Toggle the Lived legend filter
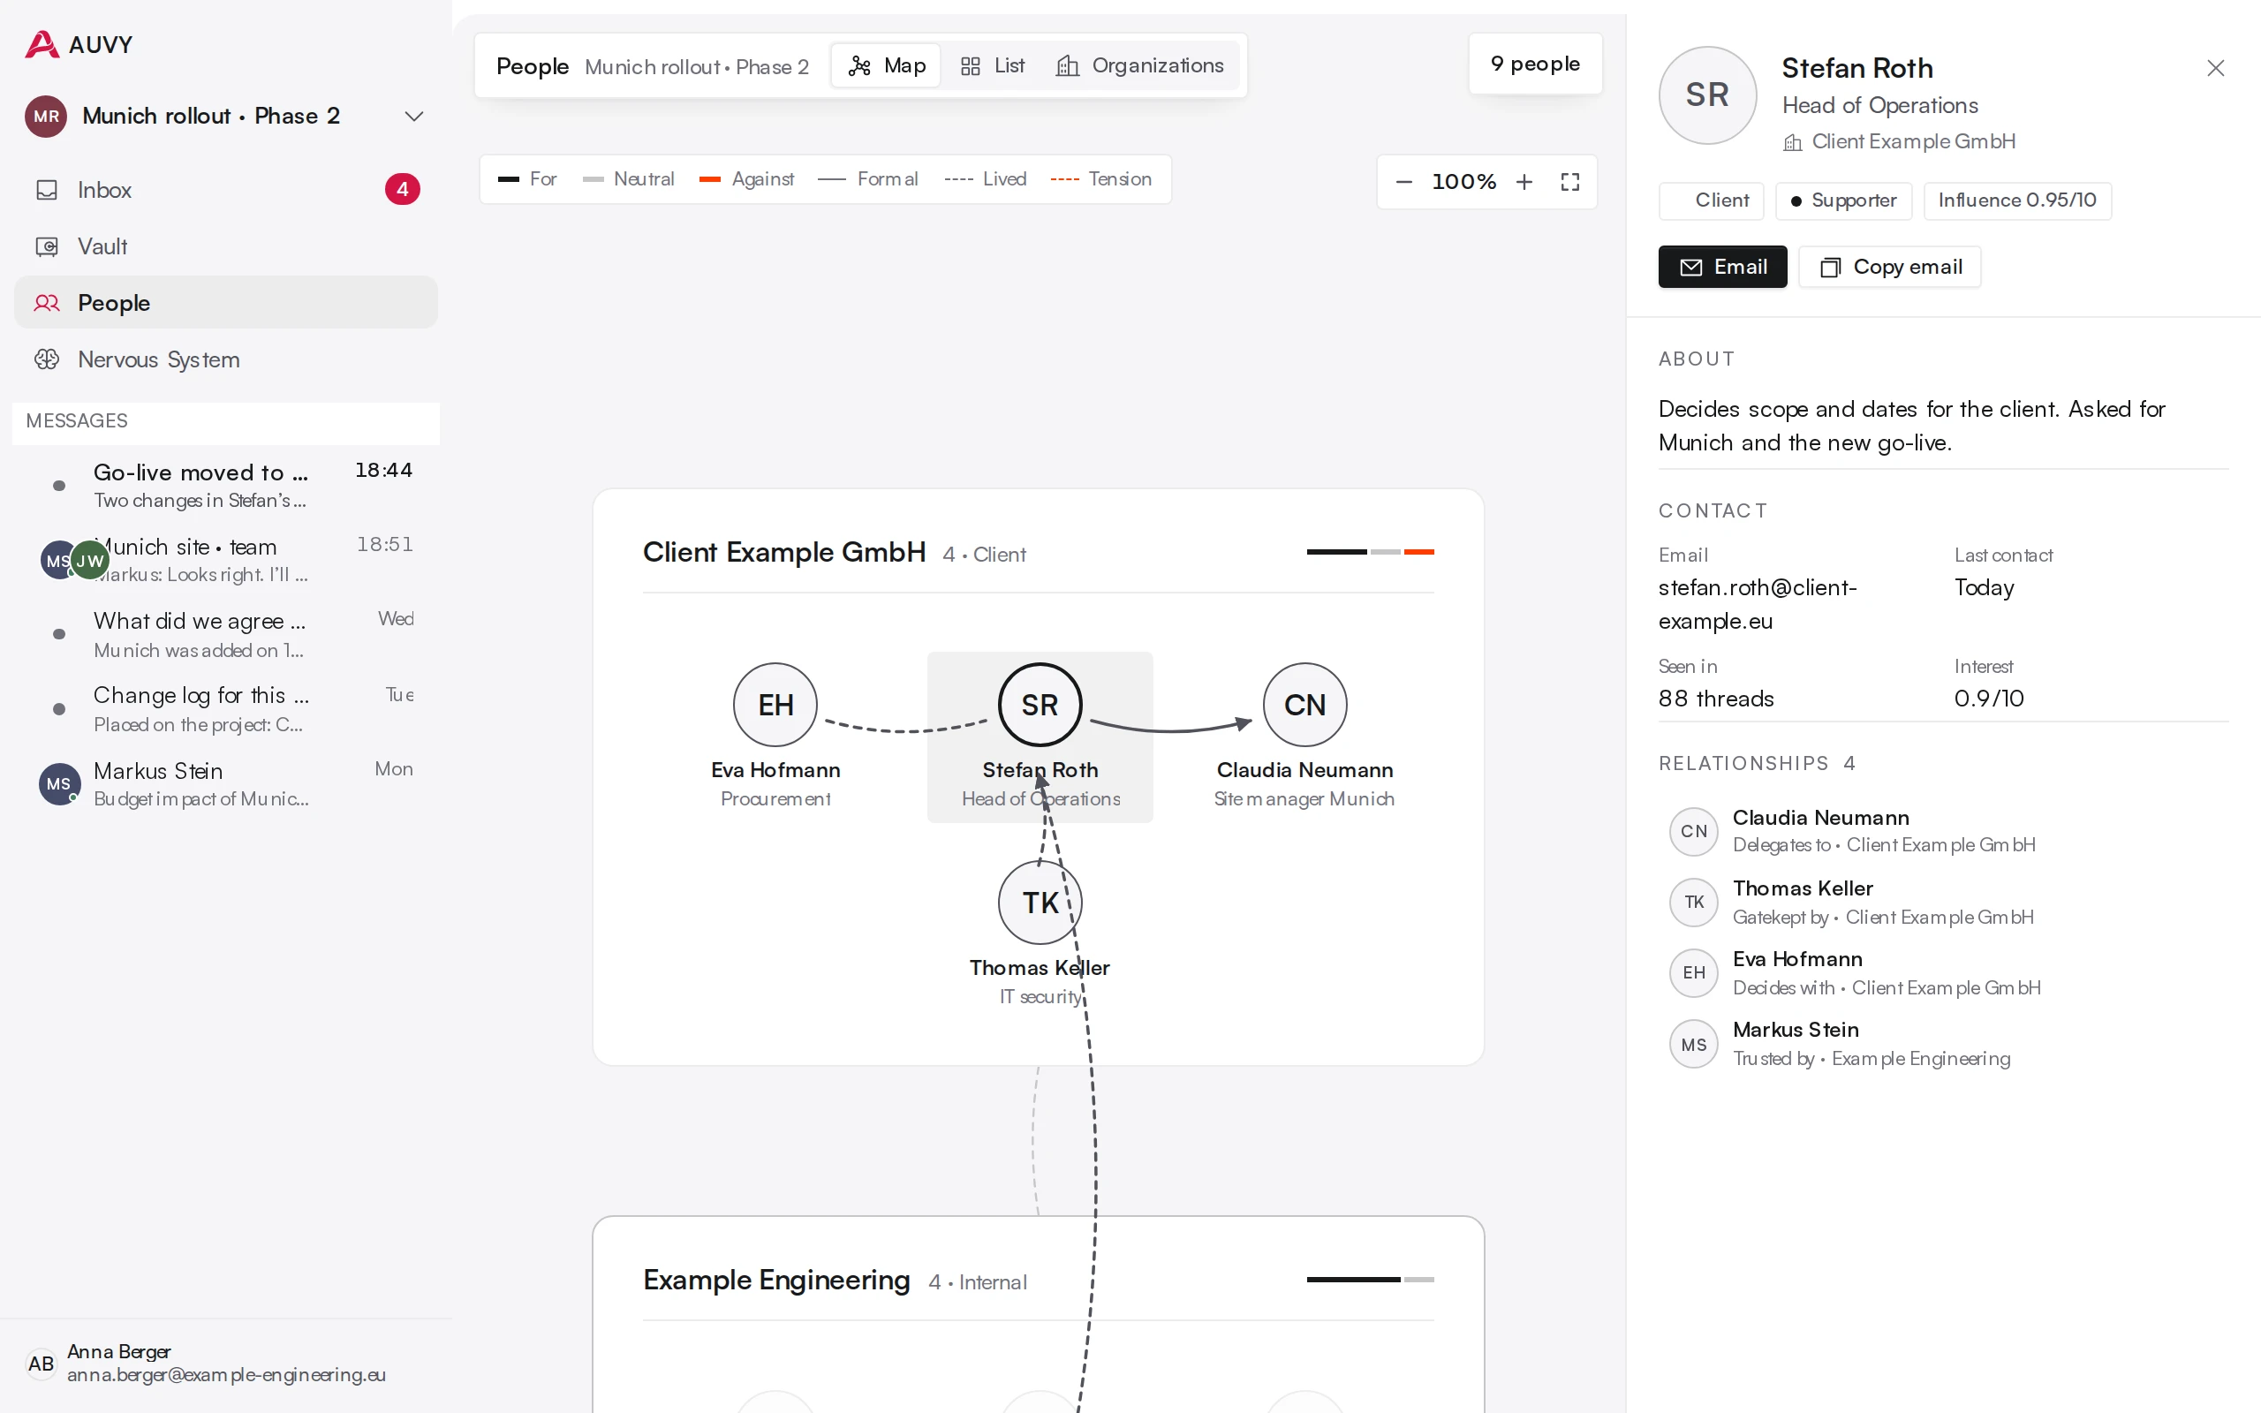2261x1413 pixels. tap(985, 179)
